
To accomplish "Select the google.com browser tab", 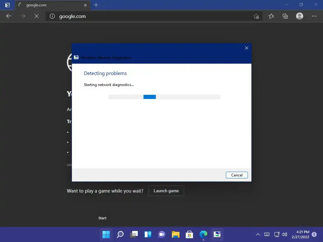I will (x=53, y=5).
